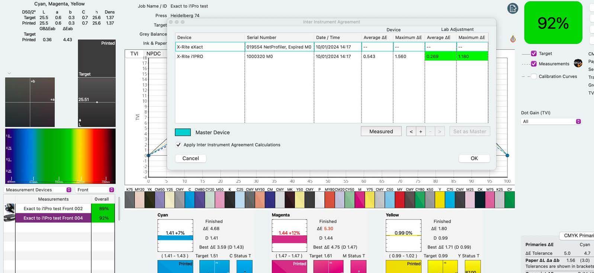The image size is (594, 273).
Task: Click the ink drop icon
Action: 513,38
